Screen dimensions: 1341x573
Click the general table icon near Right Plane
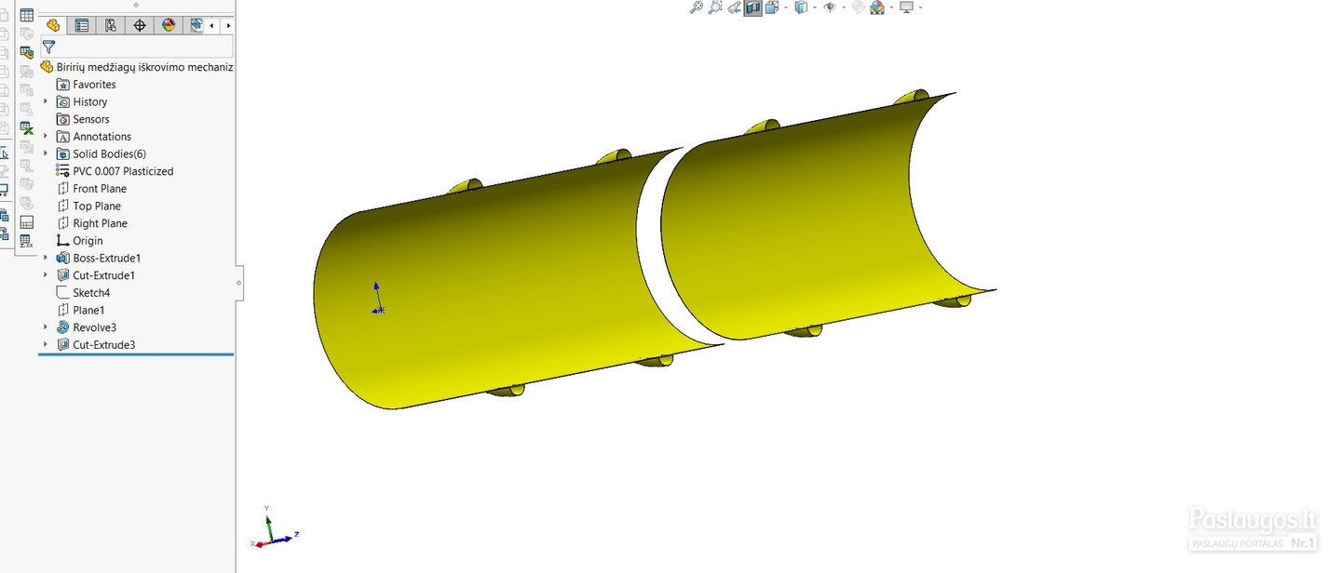(x=27, y=222)
